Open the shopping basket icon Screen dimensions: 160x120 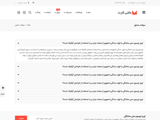19,13
